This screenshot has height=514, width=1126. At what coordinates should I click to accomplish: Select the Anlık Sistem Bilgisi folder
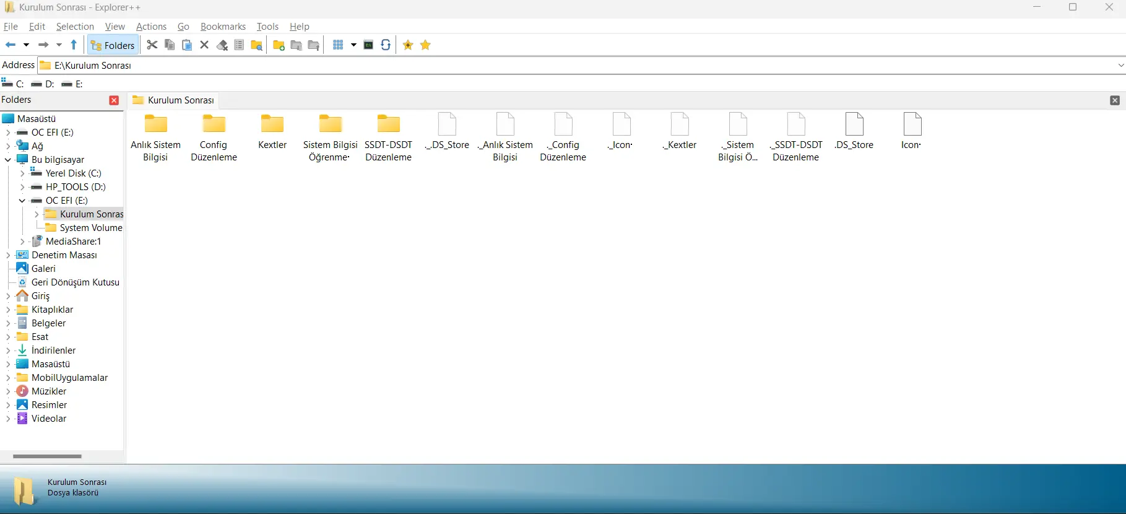(155, 137)
